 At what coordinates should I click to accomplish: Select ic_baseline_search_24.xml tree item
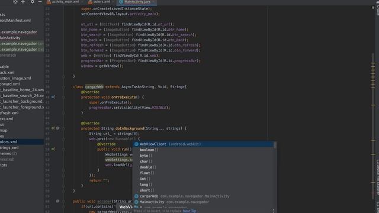22,96
